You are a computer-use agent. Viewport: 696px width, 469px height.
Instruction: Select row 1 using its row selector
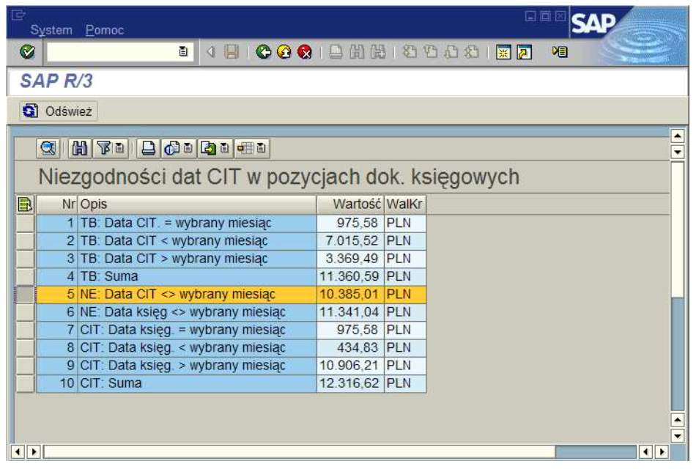24,223
